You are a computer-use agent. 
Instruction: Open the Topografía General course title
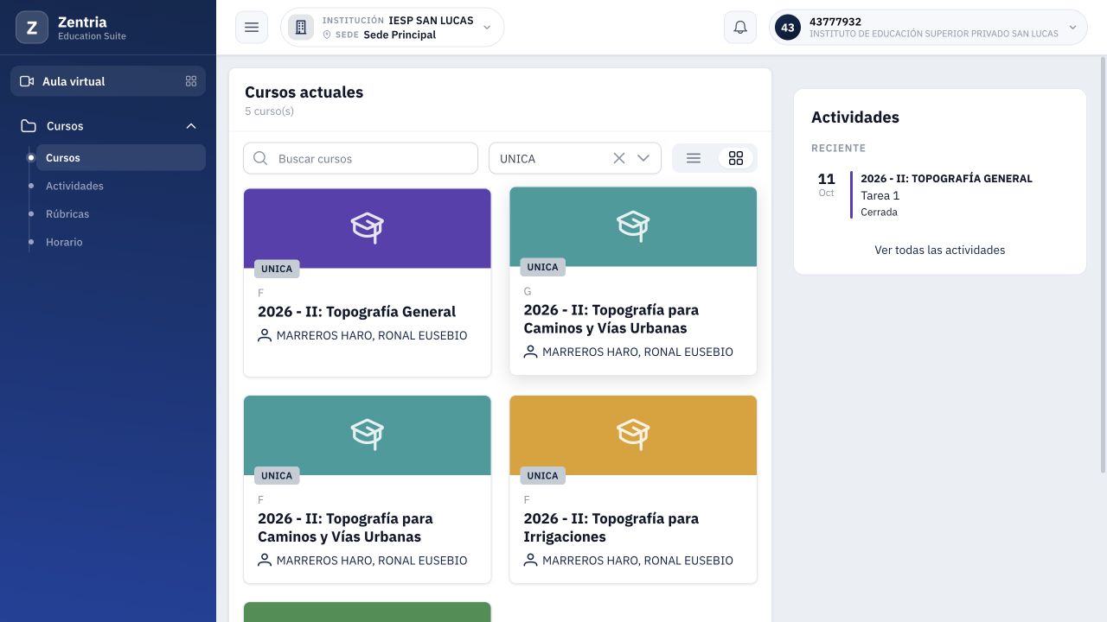click(356, 312)
